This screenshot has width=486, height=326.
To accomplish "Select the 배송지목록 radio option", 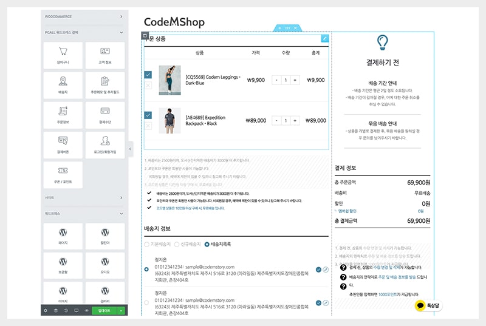I will coord(207,244).
